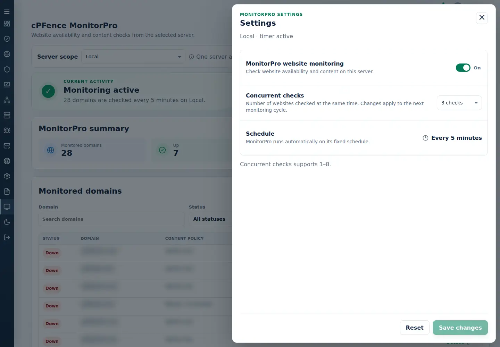
Task: Click the green checkmark Monitoring active icon
Action: coord(48,91)
